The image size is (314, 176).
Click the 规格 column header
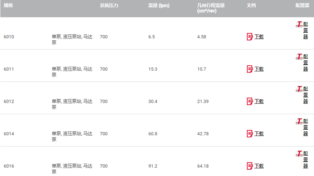point(8,6)
